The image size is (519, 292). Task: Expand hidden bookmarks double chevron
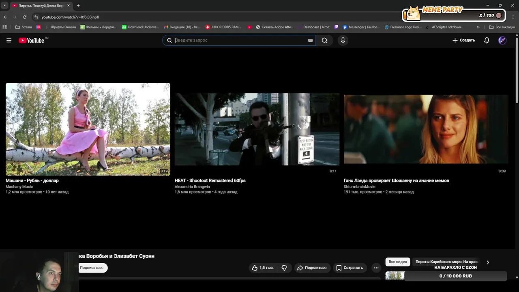(478, 27)
